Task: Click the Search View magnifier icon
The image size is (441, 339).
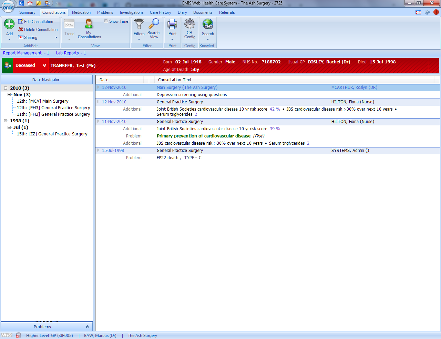Action: (153, 24)
